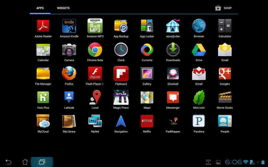Open Chrome Beta

pyautogui.click(x=95, y=50)
